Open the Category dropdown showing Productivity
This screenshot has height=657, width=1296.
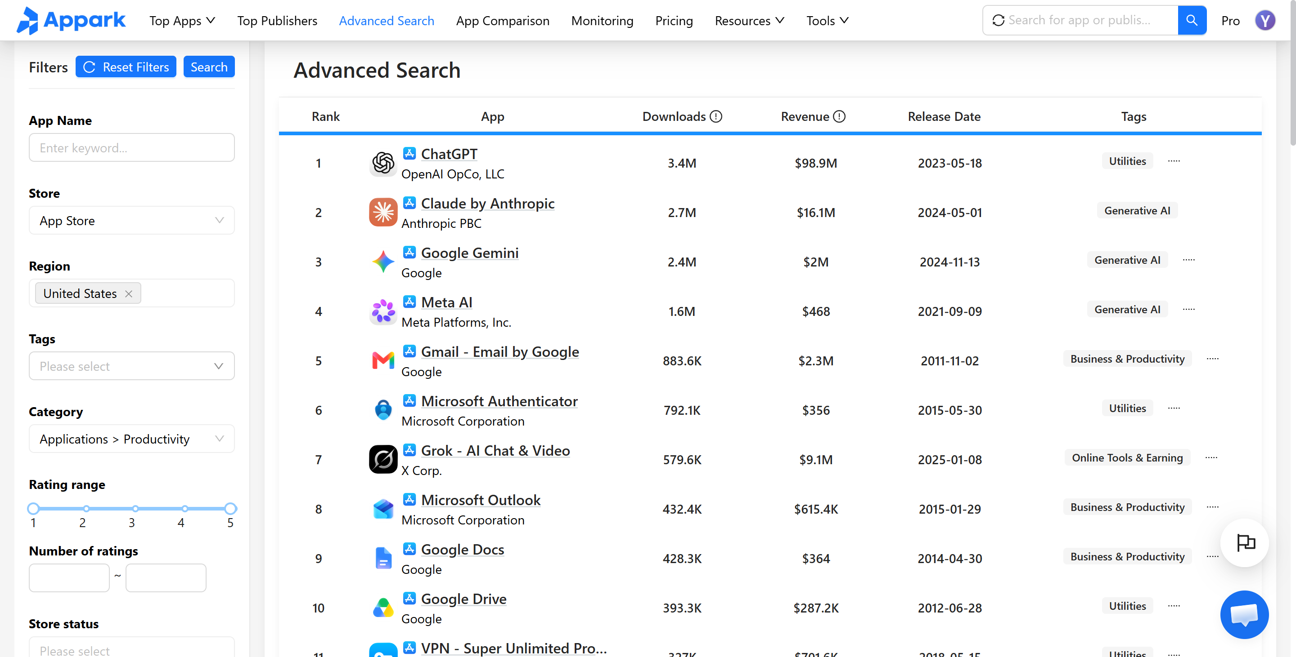tap(132, 439)
